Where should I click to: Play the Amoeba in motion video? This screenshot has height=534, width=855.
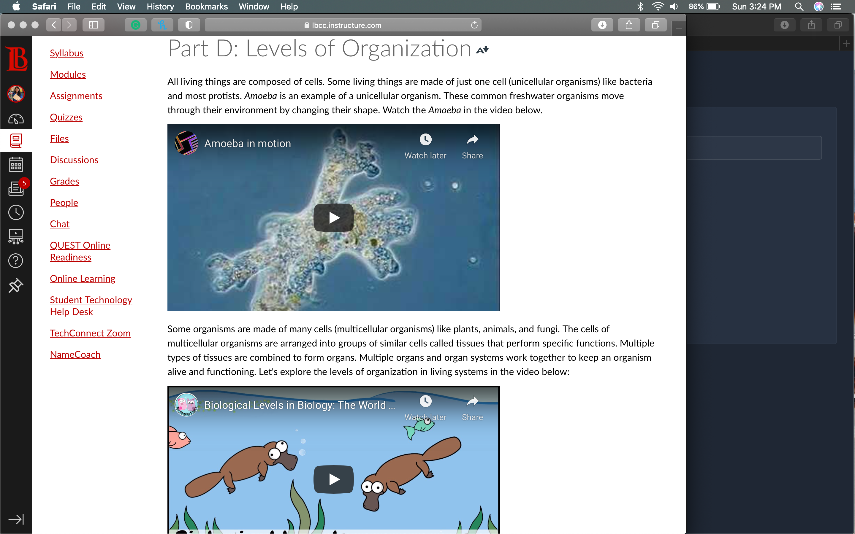(333, 217)
